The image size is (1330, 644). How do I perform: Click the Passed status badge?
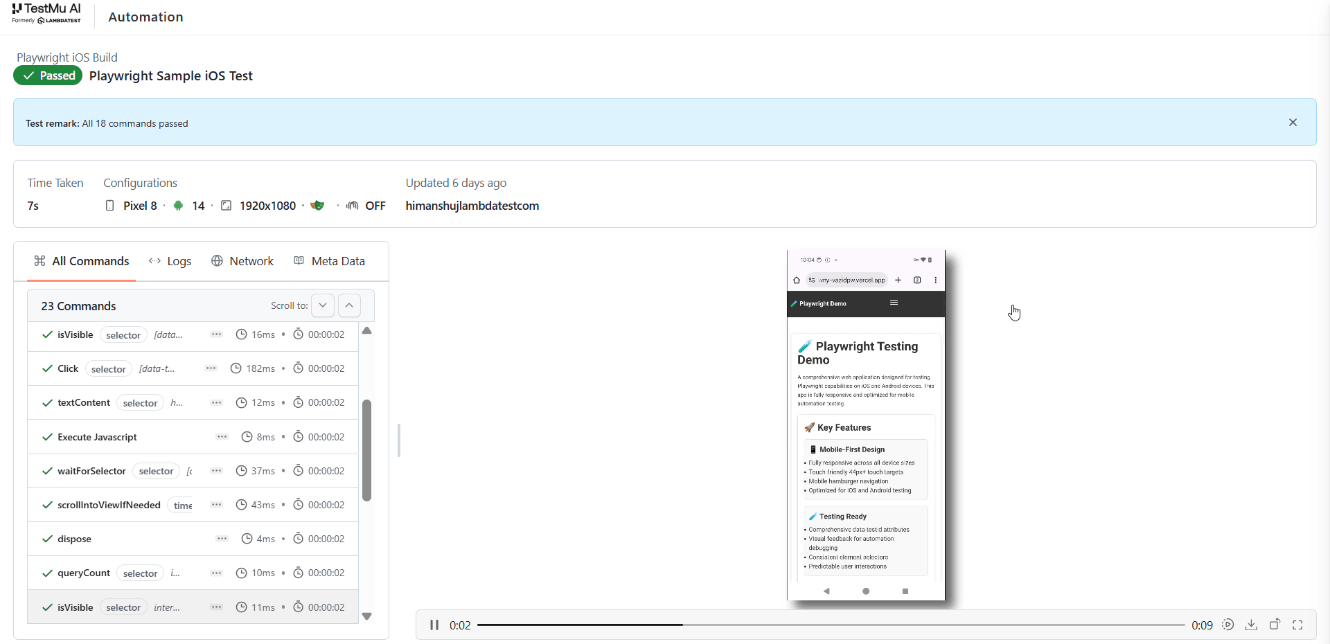[48, 75]
